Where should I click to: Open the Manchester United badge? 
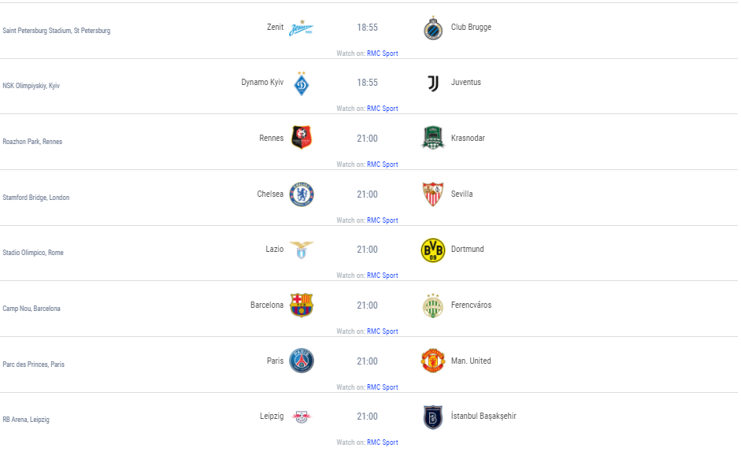(433, 361)
